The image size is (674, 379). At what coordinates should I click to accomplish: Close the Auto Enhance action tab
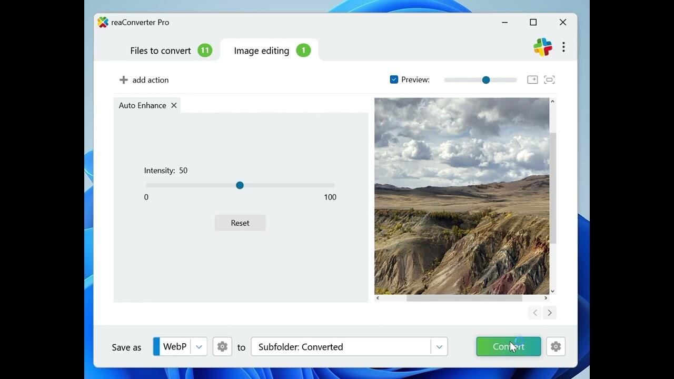(174, 106)
